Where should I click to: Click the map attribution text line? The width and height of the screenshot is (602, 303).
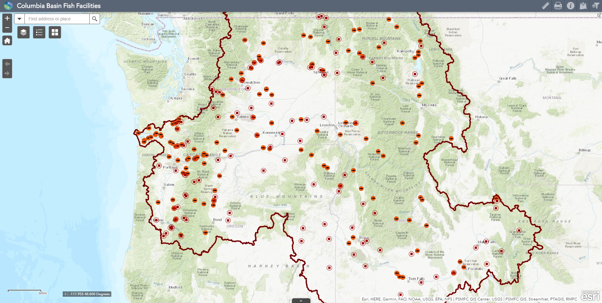tap(469, 299)
